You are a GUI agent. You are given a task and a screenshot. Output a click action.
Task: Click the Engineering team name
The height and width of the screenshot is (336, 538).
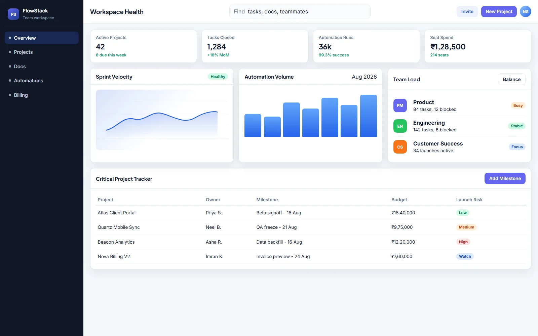[429, 123]
